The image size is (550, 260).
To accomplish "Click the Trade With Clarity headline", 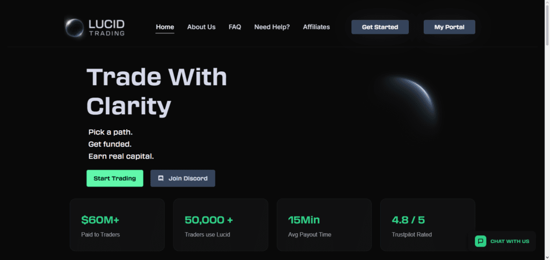I will tap(157, 91).
